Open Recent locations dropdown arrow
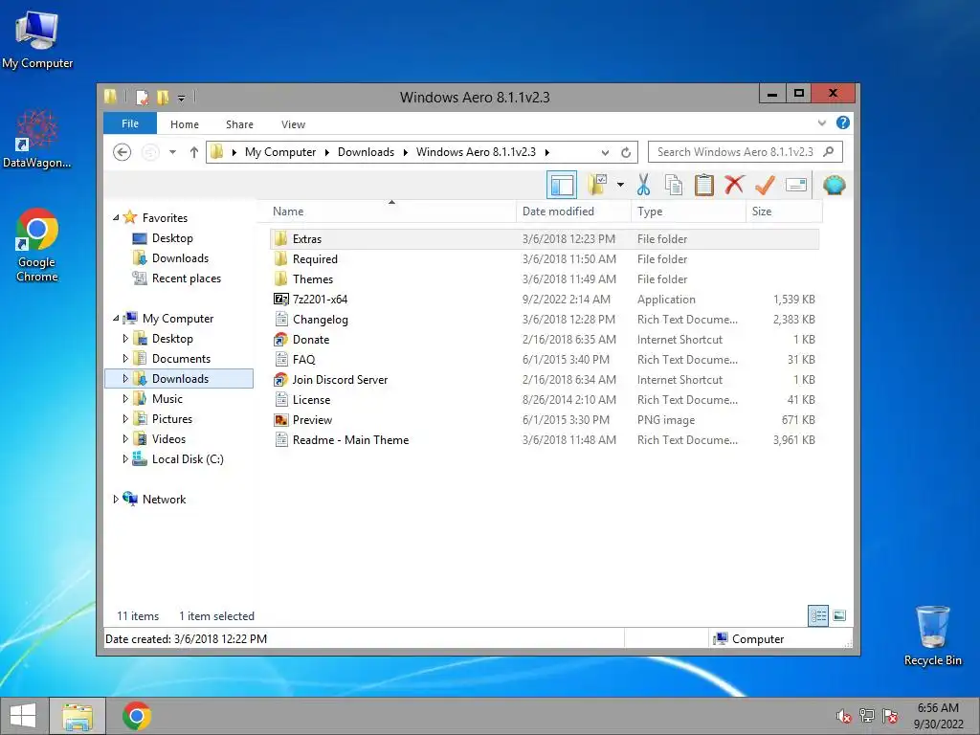This screenshot has width=980, height=735. 172,152
